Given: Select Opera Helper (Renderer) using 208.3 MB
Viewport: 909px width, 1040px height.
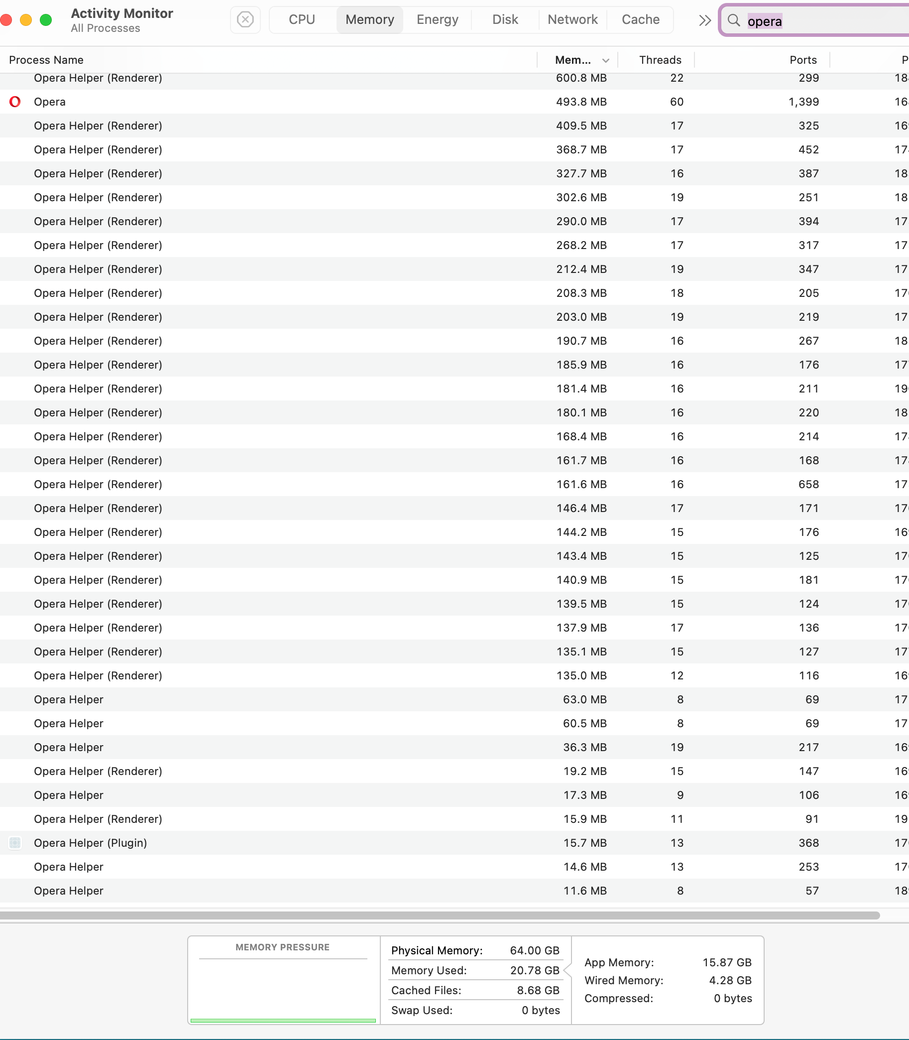Looking at the screenshot, I should [x=454, y=293].
